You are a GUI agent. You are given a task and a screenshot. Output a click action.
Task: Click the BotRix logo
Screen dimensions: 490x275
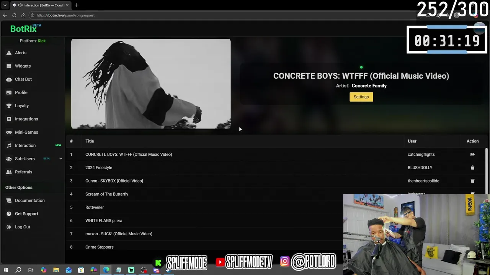[x=25, y=28]
